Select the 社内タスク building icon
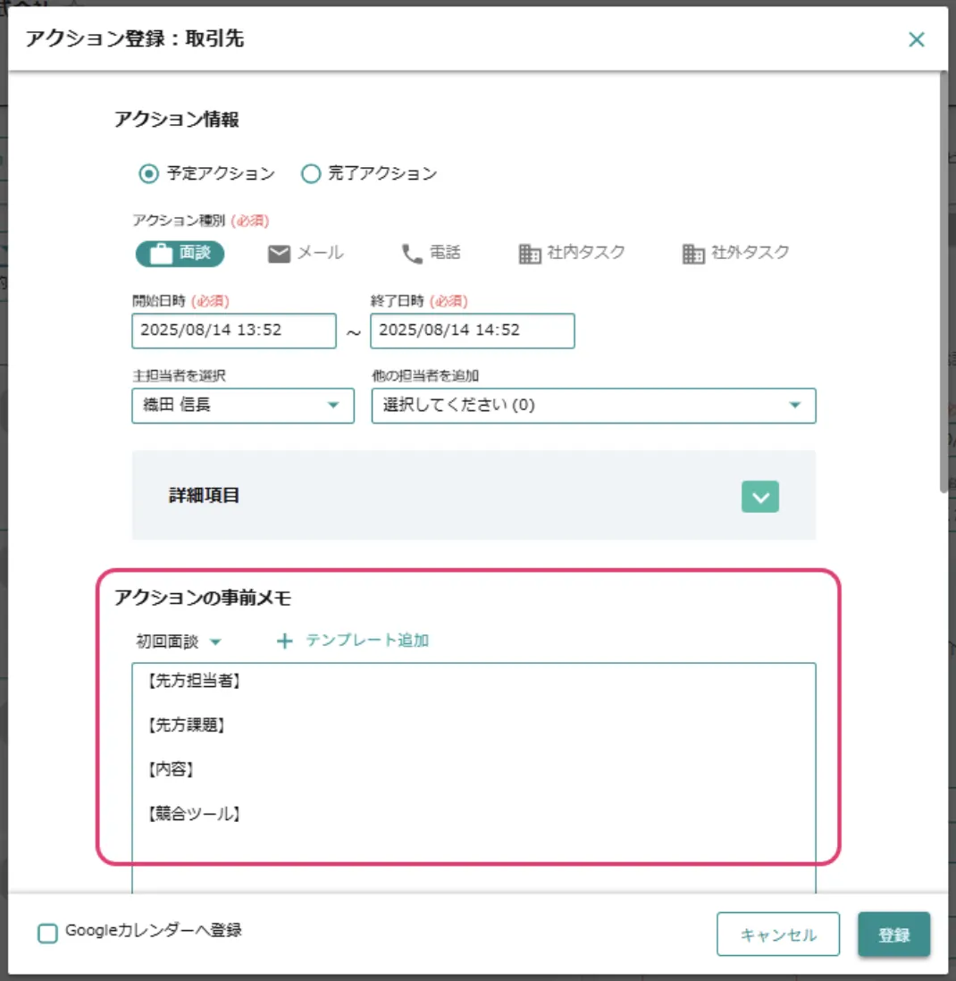956x981 pixels. pyautogui.click(x=530, y=254)
